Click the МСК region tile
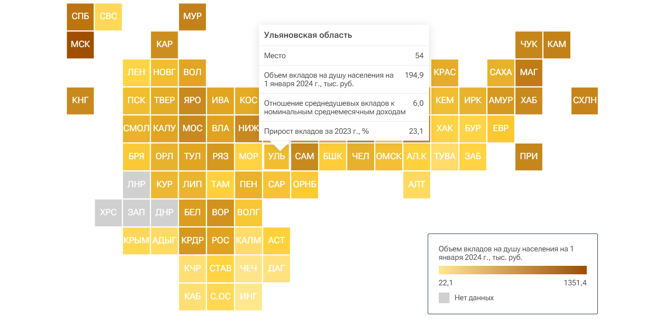Image resolution: width=665 pixels, height=321 pixels. click(80, 45)
